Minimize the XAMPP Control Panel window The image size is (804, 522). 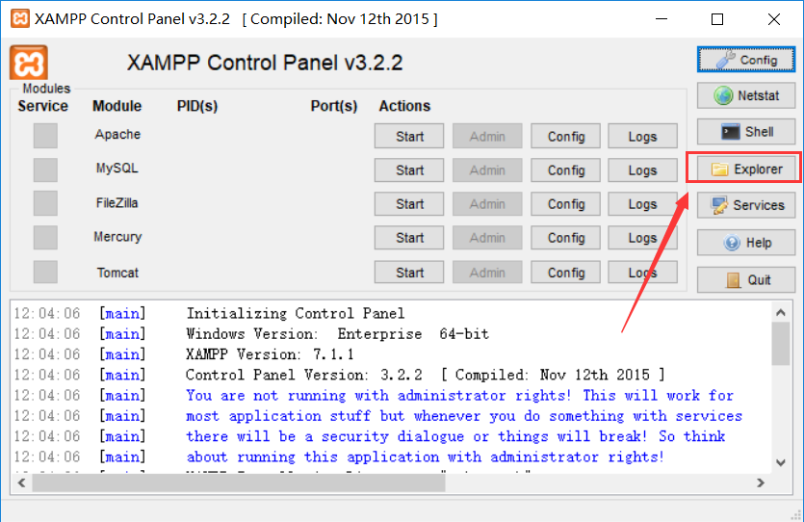(661, 19)
